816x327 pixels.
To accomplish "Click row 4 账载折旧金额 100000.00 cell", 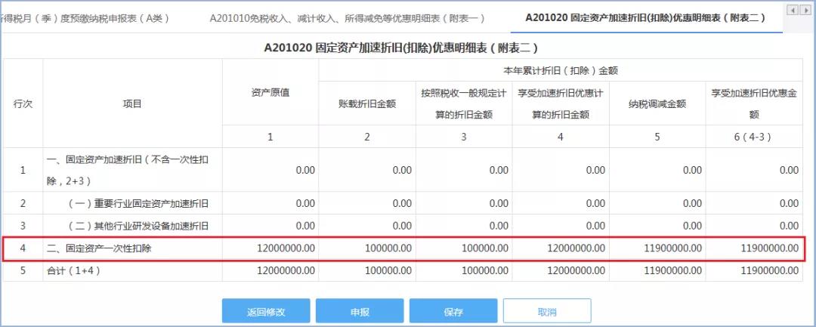I will pos(367,248).
